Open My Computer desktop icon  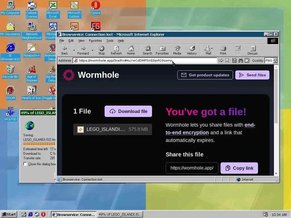click(11, 8)
